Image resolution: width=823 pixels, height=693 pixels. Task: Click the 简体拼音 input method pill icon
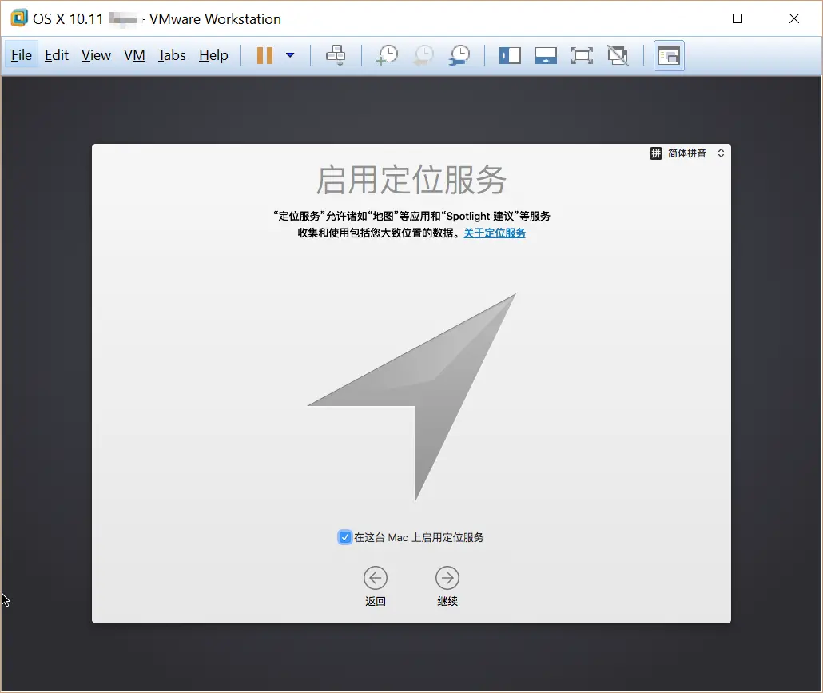(x=654, y=153)
